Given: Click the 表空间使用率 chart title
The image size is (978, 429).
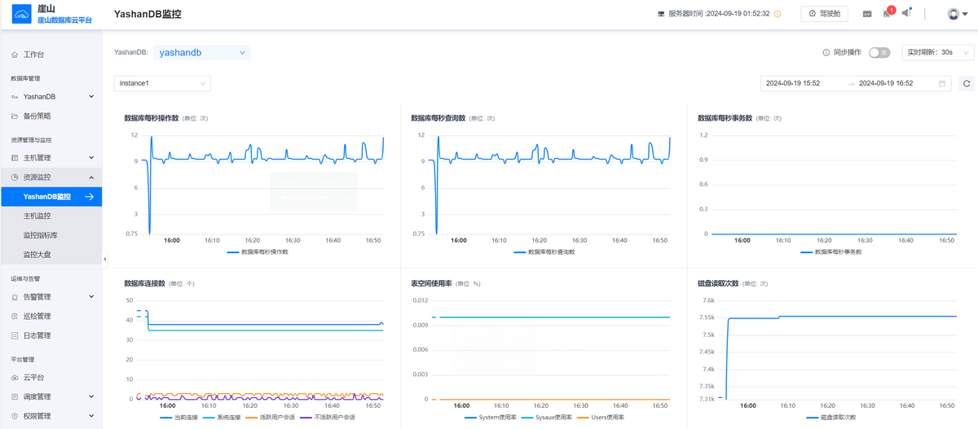Looking at the screenshot, I should pos(431,283).
